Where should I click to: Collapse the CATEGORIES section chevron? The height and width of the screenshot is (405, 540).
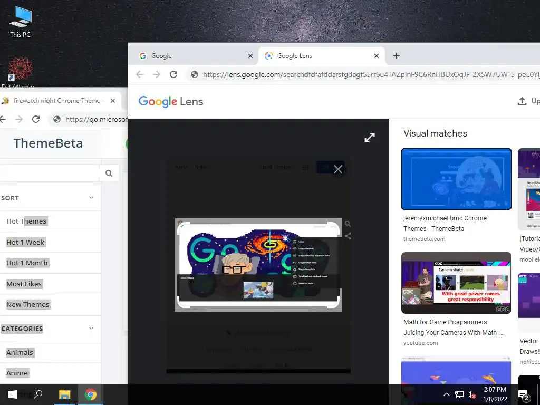tap(91, 329)
